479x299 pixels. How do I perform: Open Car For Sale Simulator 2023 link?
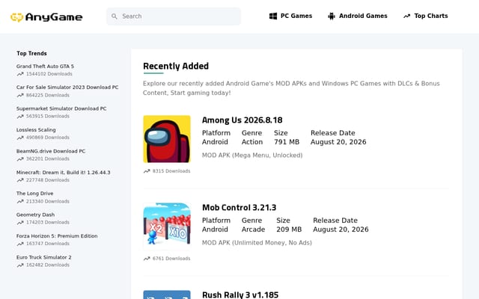pos(67,87)
